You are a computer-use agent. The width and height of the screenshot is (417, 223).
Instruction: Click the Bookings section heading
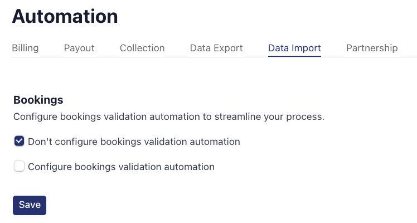[x=38, y=100]
